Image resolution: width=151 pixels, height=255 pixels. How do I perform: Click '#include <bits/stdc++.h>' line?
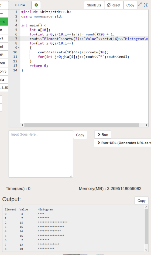click(x=46, y=12)
